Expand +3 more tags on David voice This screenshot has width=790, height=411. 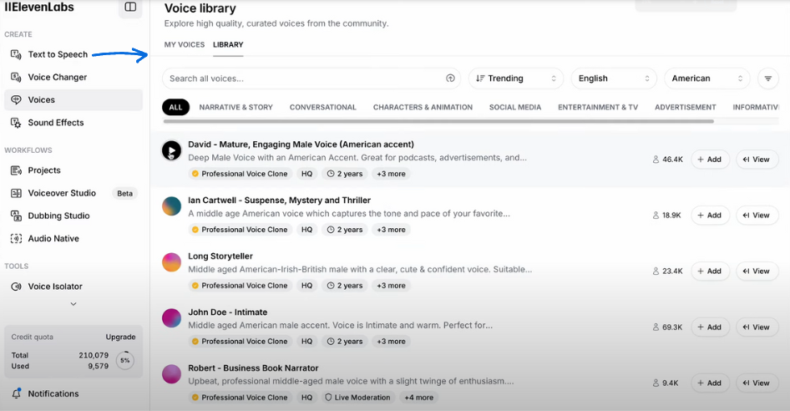click(x=391, y=174)
